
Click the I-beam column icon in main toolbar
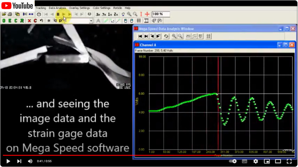[x=146, y=21]
